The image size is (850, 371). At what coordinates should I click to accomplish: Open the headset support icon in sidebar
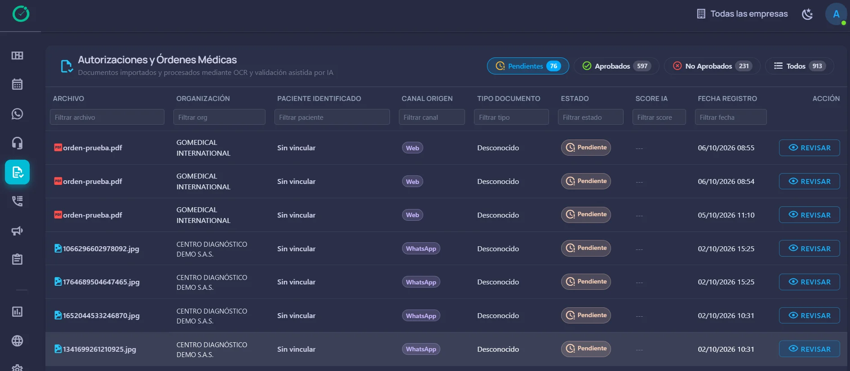coord(17,143)
